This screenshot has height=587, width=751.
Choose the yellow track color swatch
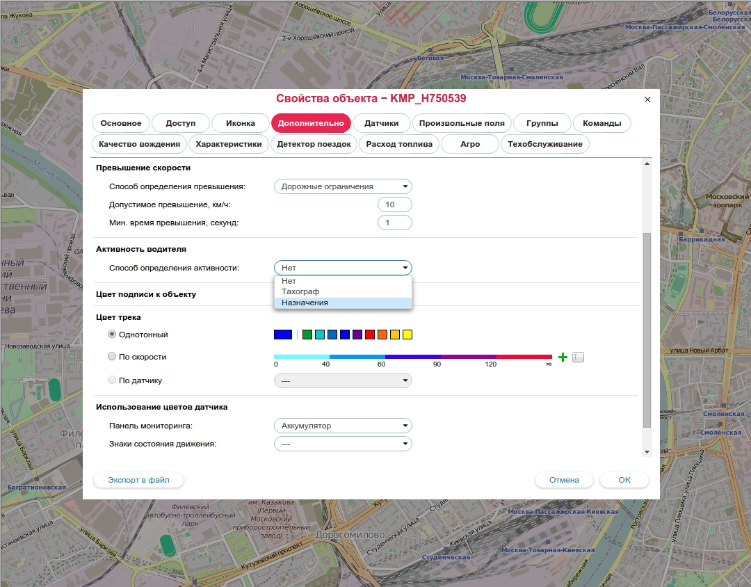[x=407, y=335]
